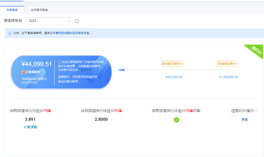The image size is (264, 157).
Task: Switch to the 年费看板 tab
Action: (x=12, y=10)
